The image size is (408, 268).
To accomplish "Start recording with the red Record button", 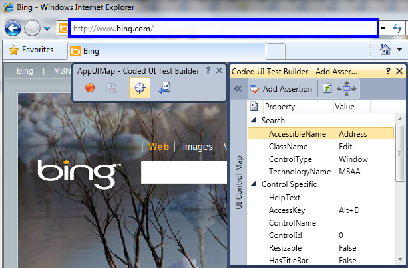I will (x=90, y=88).
